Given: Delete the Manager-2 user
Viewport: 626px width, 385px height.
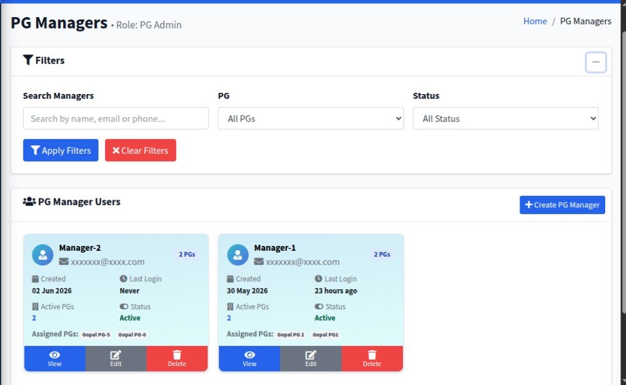Looking at the screenshot, I should click(x=177, y=359).
